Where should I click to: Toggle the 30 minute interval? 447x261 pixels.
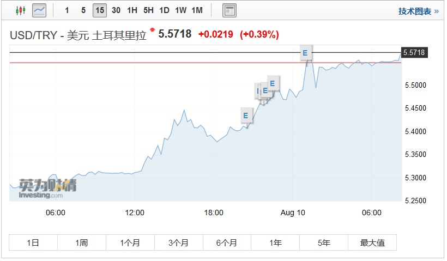pyautogui.click(x=116, y=10)
